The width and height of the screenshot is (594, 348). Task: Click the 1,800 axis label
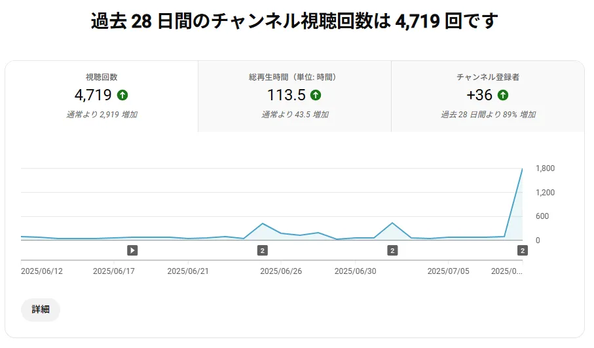[x=545, y=168]
